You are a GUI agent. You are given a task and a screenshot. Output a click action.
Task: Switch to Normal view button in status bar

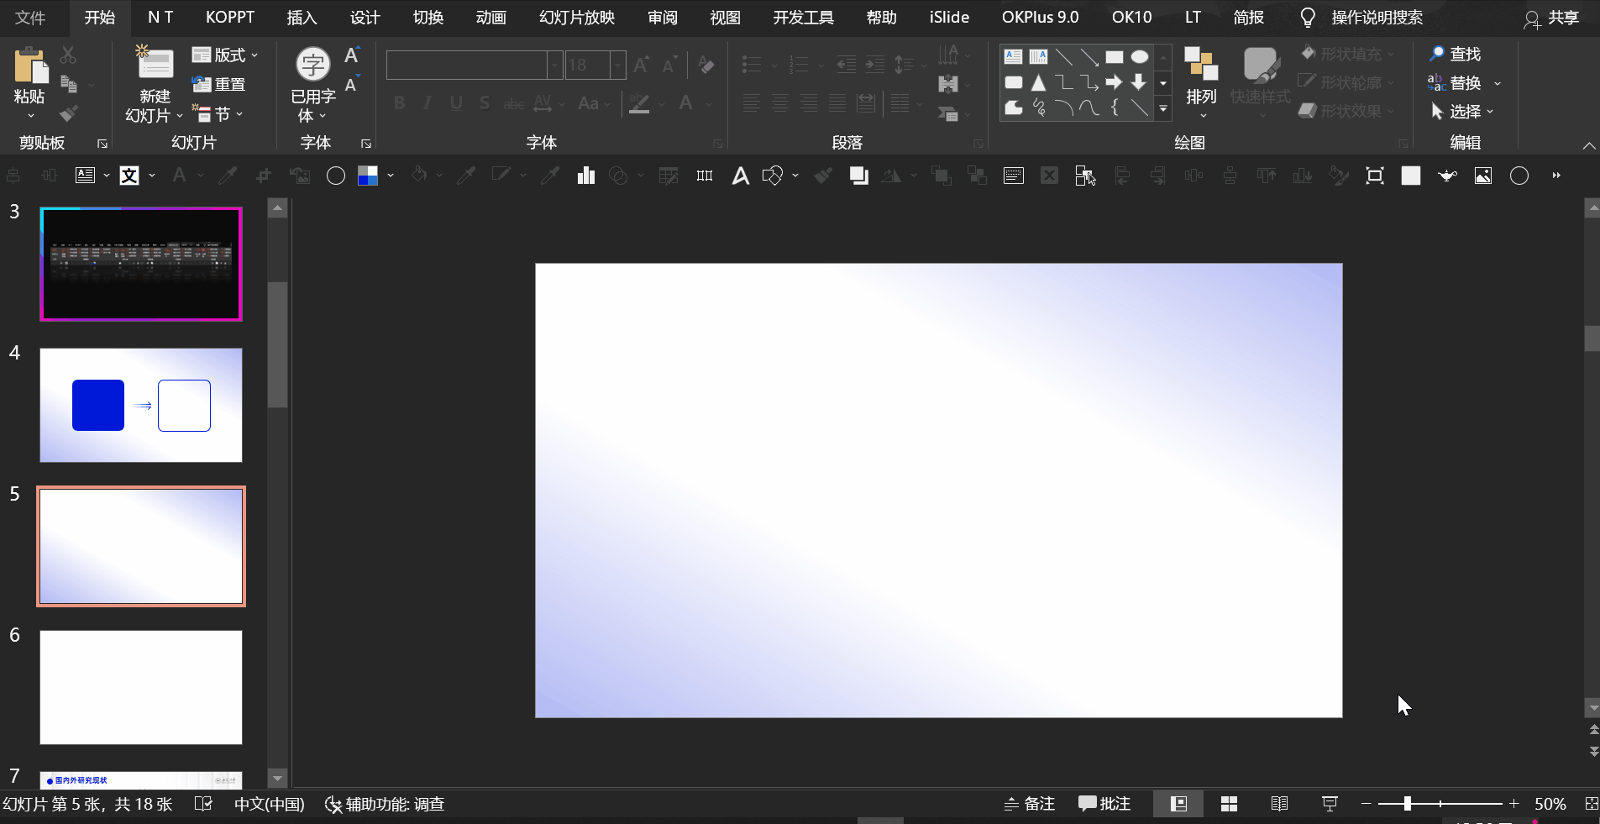1178,804
